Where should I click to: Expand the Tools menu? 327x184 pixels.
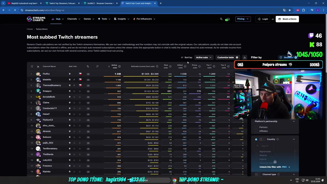click(x=104, y=19)
